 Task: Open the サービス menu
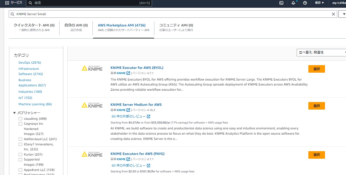pos(17,3)
